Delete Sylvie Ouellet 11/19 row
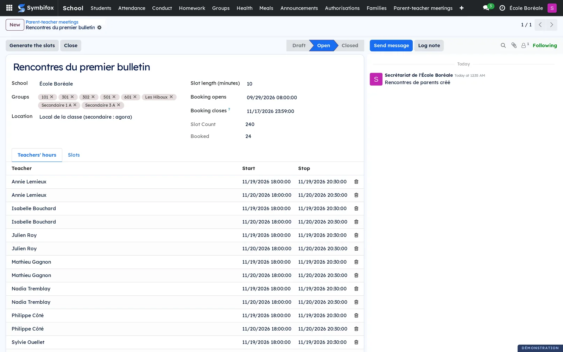This screenshot has height=352, width=563. click(x=356, y=342)
